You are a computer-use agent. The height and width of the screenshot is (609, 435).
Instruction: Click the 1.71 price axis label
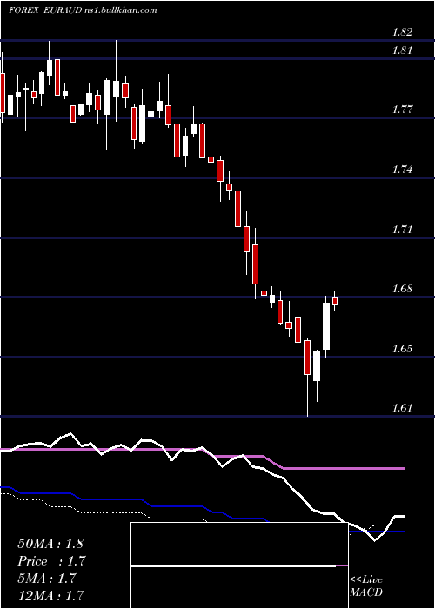[402, 229]
